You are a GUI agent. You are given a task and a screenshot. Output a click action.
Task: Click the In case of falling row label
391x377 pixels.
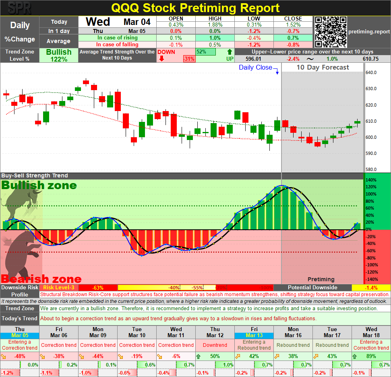(x=118, y=44)
